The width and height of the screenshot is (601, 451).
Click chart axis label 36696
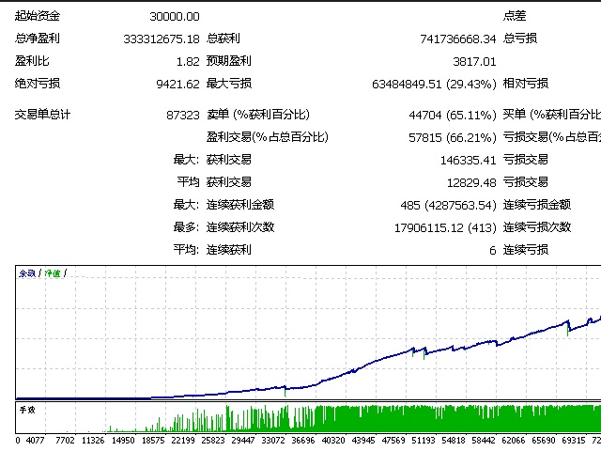302,441
